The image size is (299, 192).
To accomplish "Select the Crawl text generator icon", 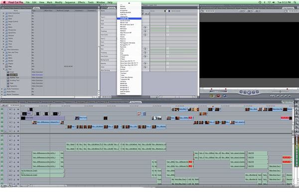I will [8, 72].
